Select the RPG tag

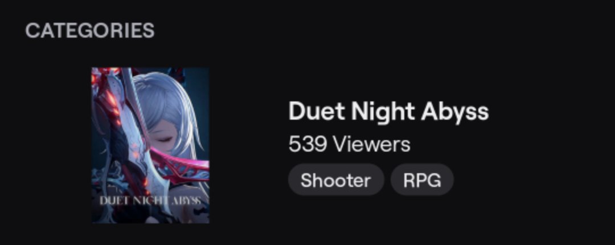click(422, 180)
